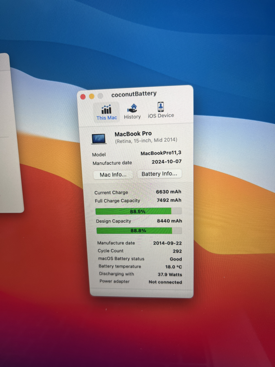Click the macOS Battery status label
The width and height of the screenshot is (275, 367).
pos(121,259)
